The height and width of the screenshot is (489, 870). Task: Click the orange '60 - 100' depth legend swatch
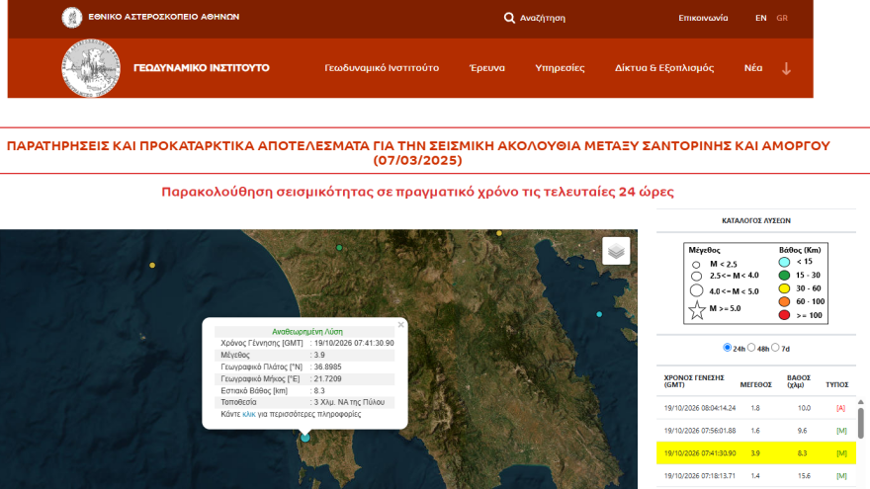784,301
